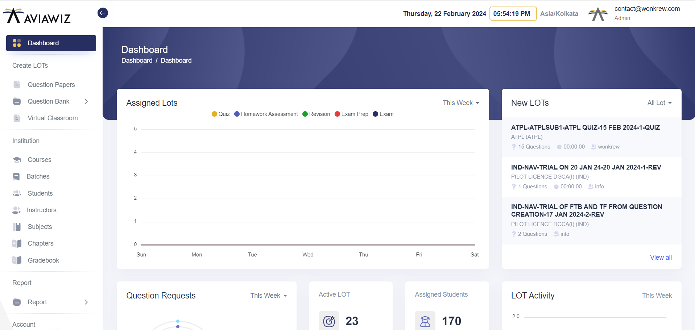Click the Subjects book icon
Viewport: 695px width, 330px height.
[x=17, y=227]
